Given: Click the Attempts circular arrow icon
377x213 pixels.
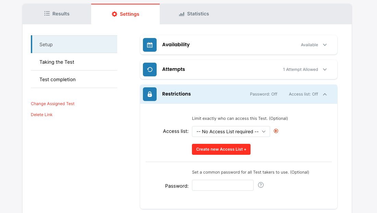Looking at the screenshot, I should click(150, 70).
